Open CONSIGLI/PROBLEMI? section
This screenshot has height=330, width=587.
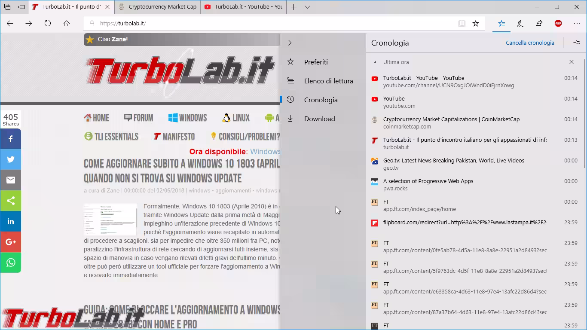point(245,137)
